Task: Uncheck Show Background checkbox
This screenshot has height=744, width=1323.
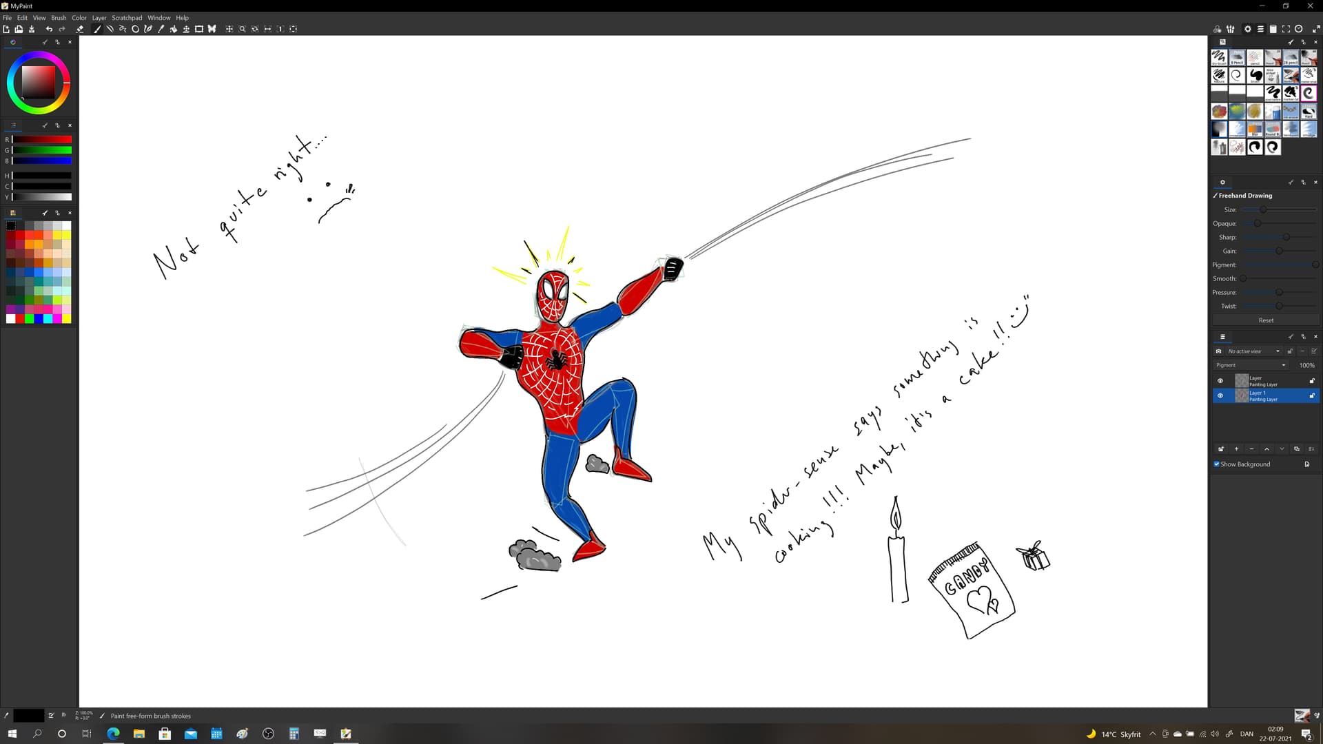Action: (1217, 464)
